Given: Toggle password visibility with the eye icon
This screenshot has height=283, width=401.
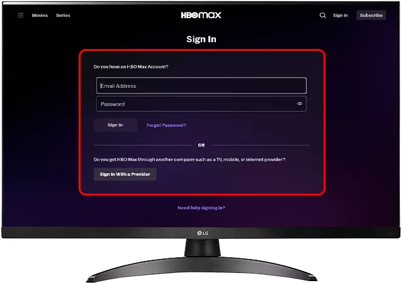Looking at the screenshot, I should (300, 104).
